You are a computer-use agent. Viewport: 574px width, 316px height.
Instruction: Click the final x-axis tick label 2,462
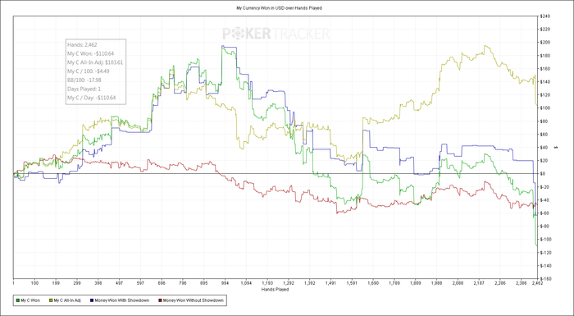[x=537, y=283]
